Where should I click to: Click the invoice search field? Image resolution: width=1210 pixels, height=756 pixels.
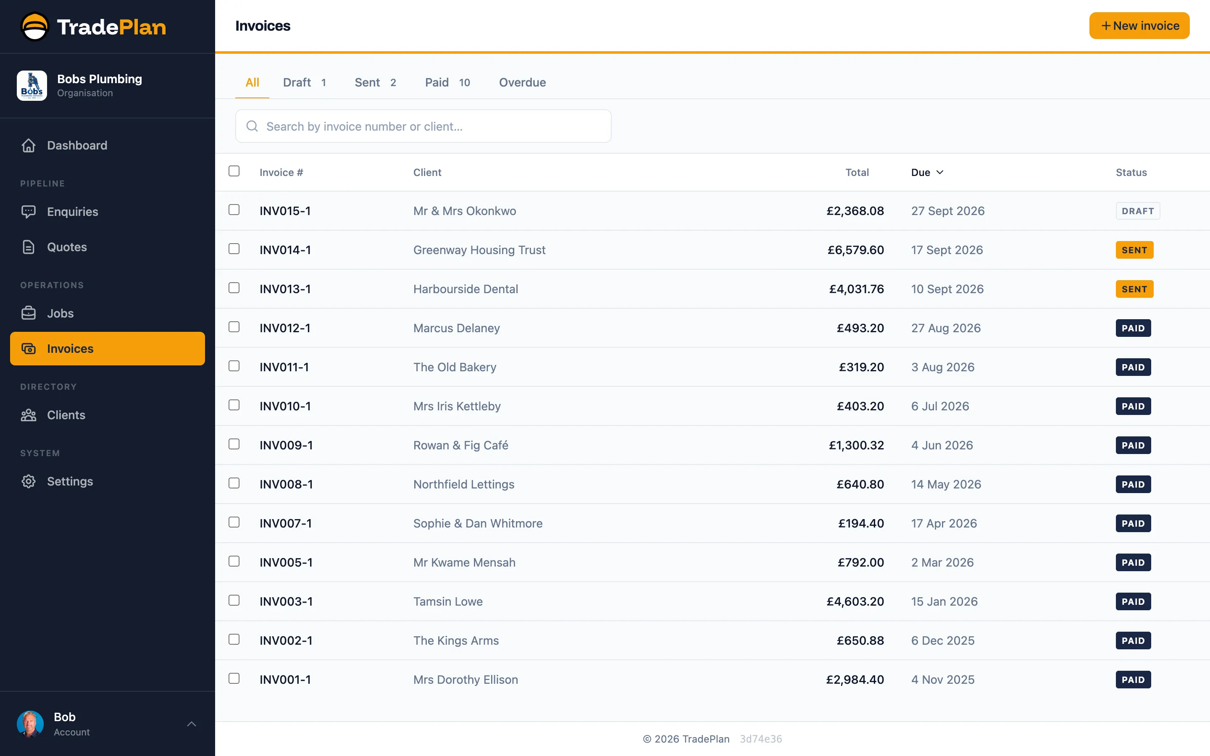[x=423, y=126]
